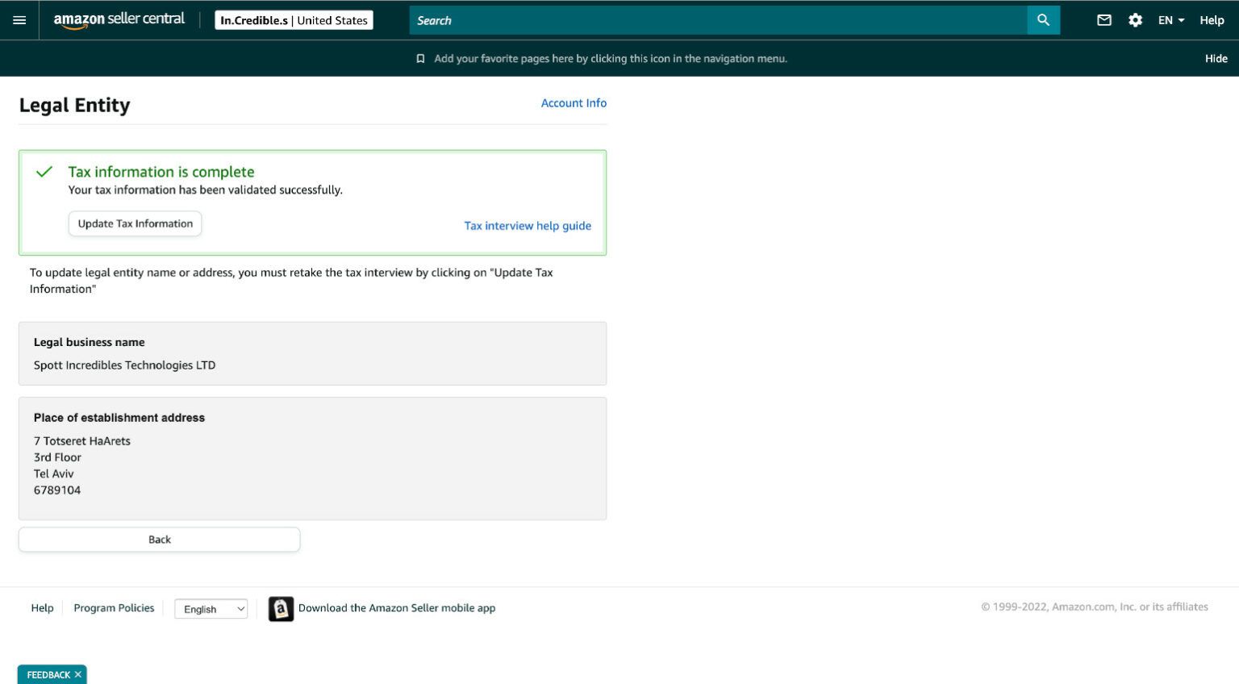
Task: Click the Amazon Seller app icon in footer
Action: [281, 609]
